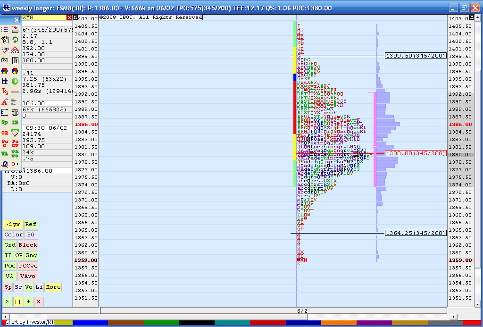Image resolution: width=483 pixels, height=327 pixels.
Task: Open the notes pencil tool icon
Action: pos(5,40)
